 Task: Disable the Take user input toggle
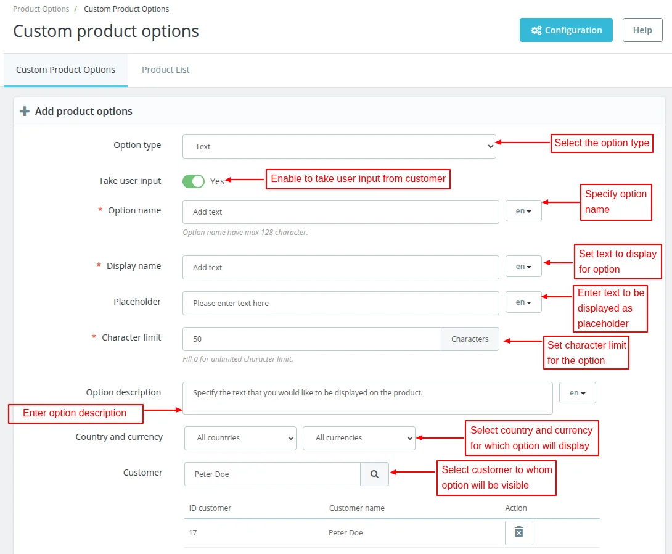[194, 181]
